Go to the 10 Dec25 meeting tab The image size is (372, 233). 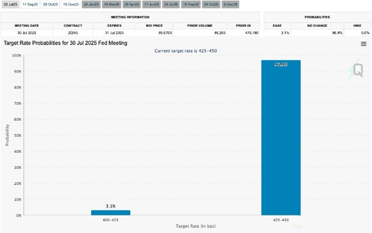[70, 4]
